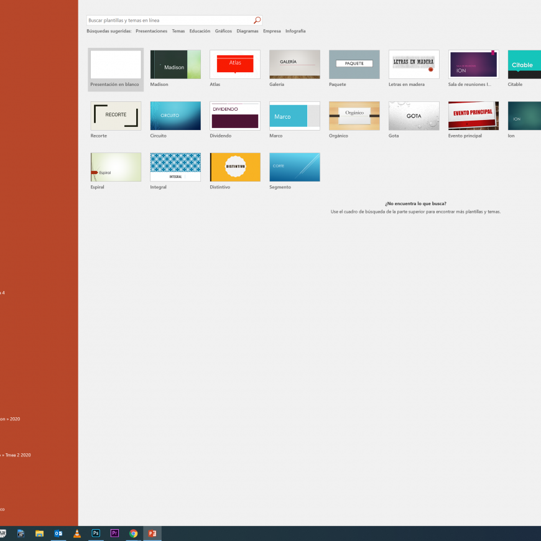The width and height of the screenshot is (541, 541).
Task: Choose the Madison theme thumbnail
Action: [x=175, y=65]
